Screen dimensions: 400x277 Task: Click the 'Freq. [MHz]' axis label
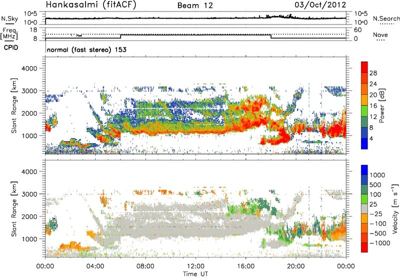click(x=9, y=34)
